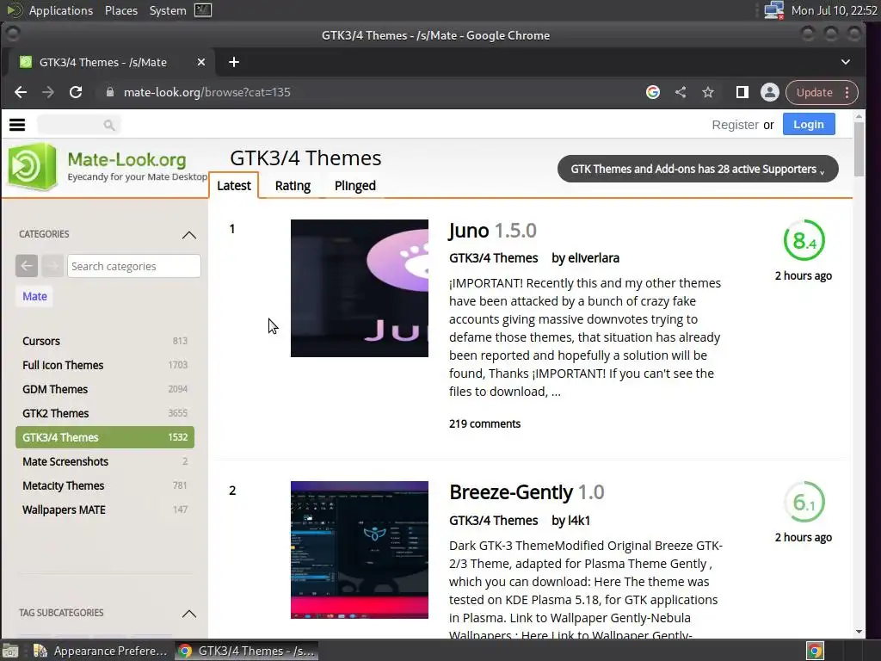The width and height of the screenshot is (881, 661).
Task: Click the network status tray icon
Action: 774,10
